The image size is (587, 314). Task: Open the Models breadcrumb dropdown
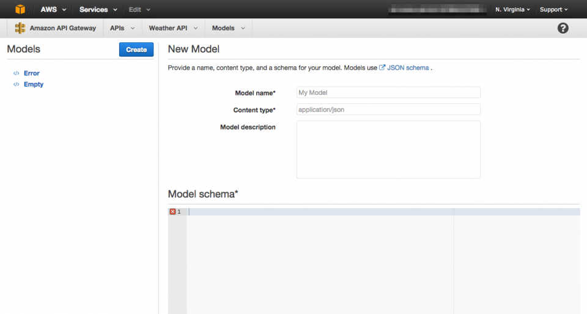(228, 28)
